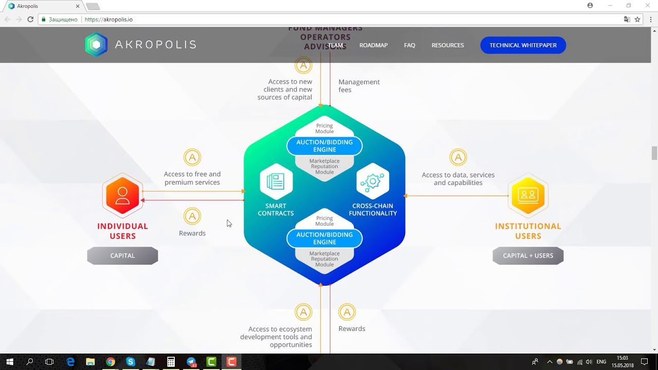This screenshot has width=658, height=370.
Task: Go to the FAQ section
Action: [410, 45]
